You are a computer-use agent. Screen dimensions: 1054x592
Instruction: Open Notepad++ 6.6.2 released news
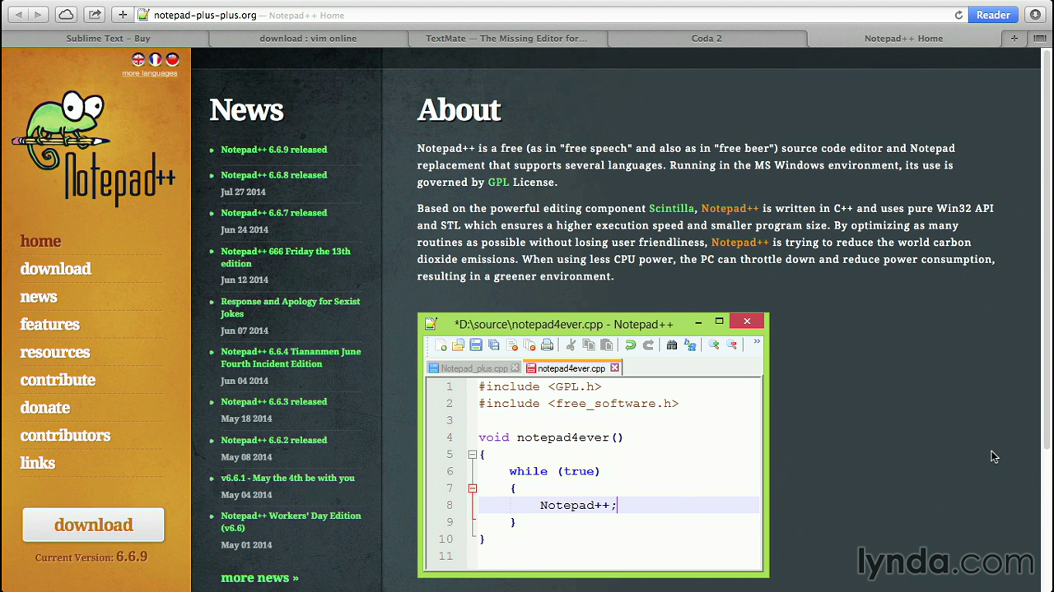tap(273, 441)
